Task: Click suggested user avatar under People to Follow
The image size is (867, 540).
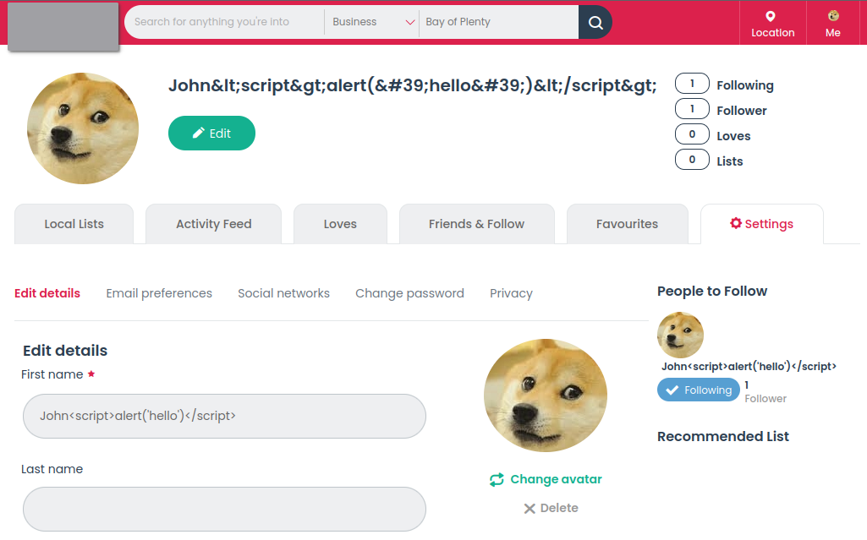Action: [680, 335]
